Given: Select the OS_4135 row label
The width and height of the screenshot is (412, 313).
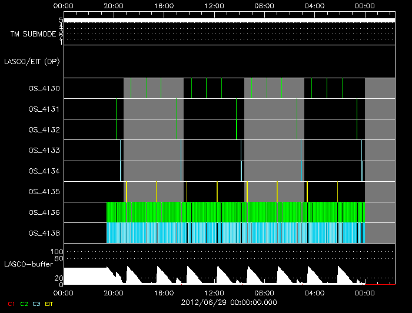Looking at the screenshot, I should click(x=44, y=192).
